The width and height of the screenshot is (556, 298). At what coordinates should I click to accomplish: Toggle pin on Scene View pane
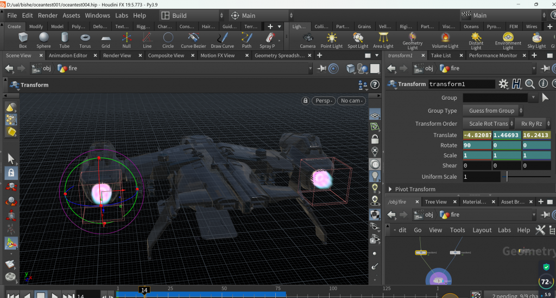(x=321, y=68)
